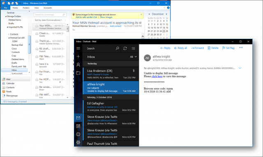This screenshot has width=263, height=157.
Task: Click the new mail plus icon
Action: pyautogui.click(x=78, y=56)
